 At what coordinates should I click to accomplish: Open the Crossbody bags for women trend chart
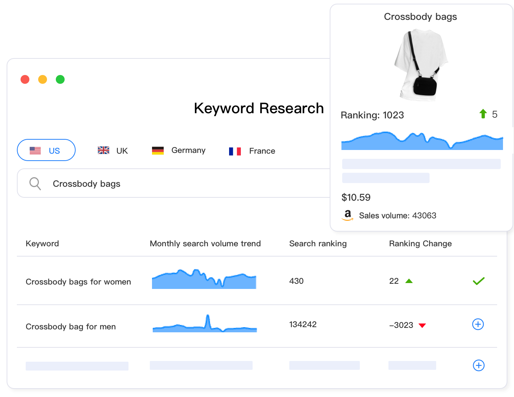click(204, 280)
